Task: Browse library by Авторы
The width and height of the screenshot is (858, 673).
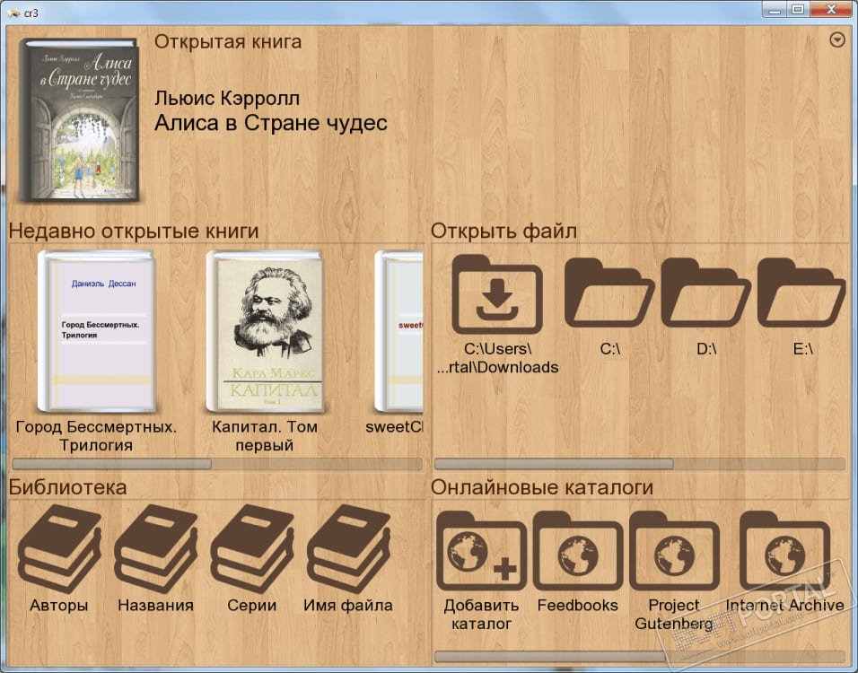Action: tap(59, 549)
